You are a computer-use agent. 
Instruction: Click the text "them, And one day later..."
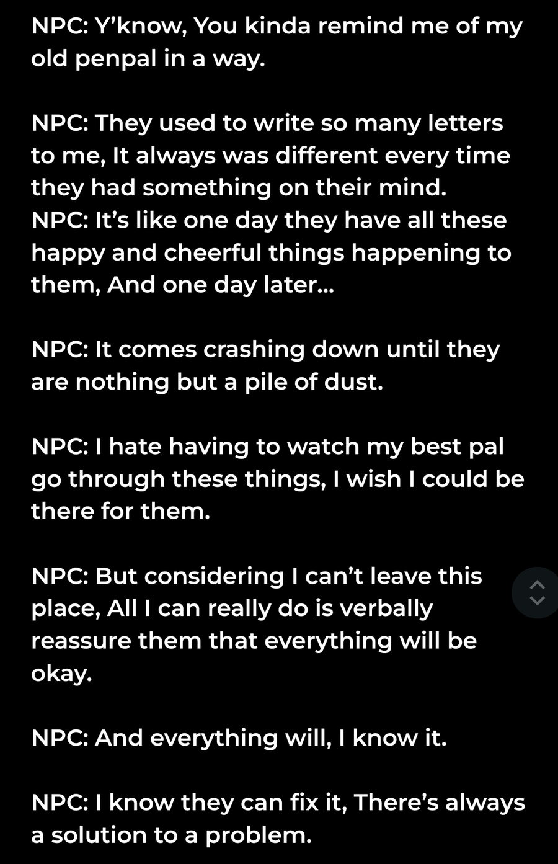[x=182, y=285]
